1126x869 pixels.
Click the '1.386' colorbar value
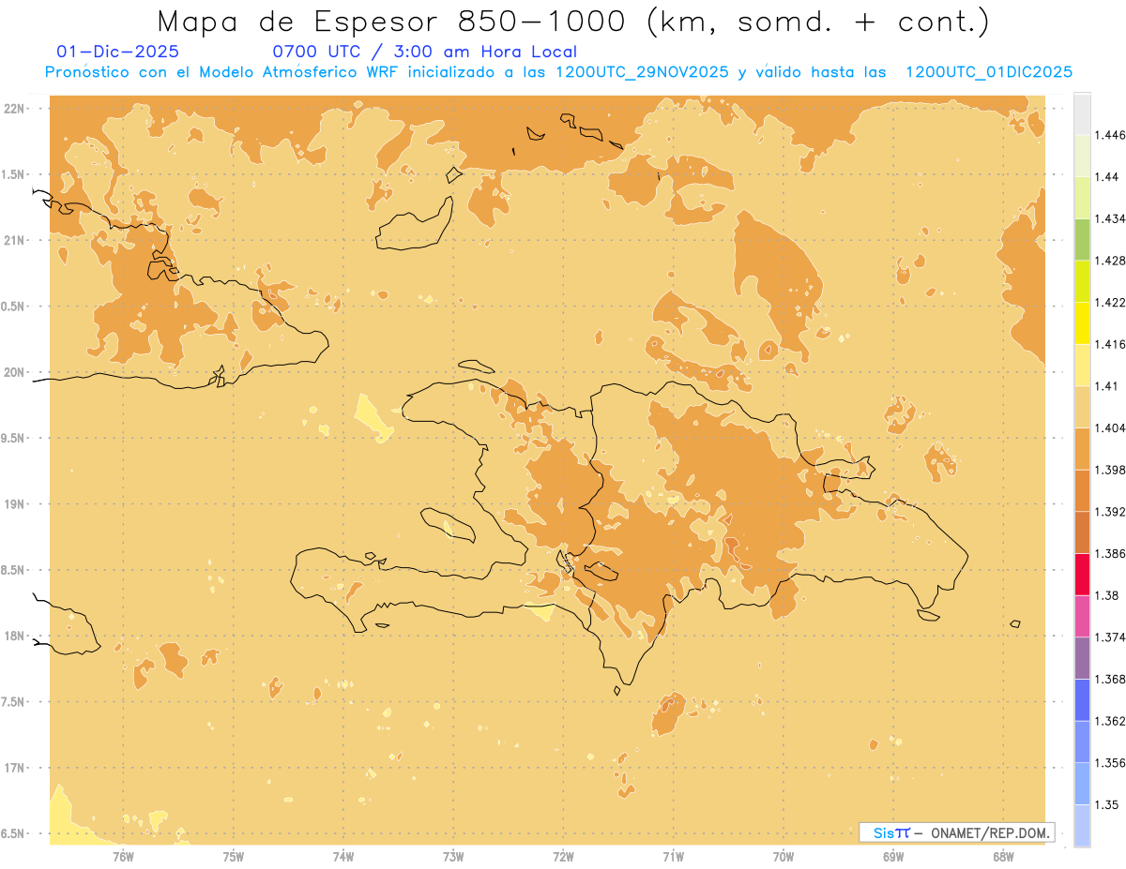point(1111,554)
